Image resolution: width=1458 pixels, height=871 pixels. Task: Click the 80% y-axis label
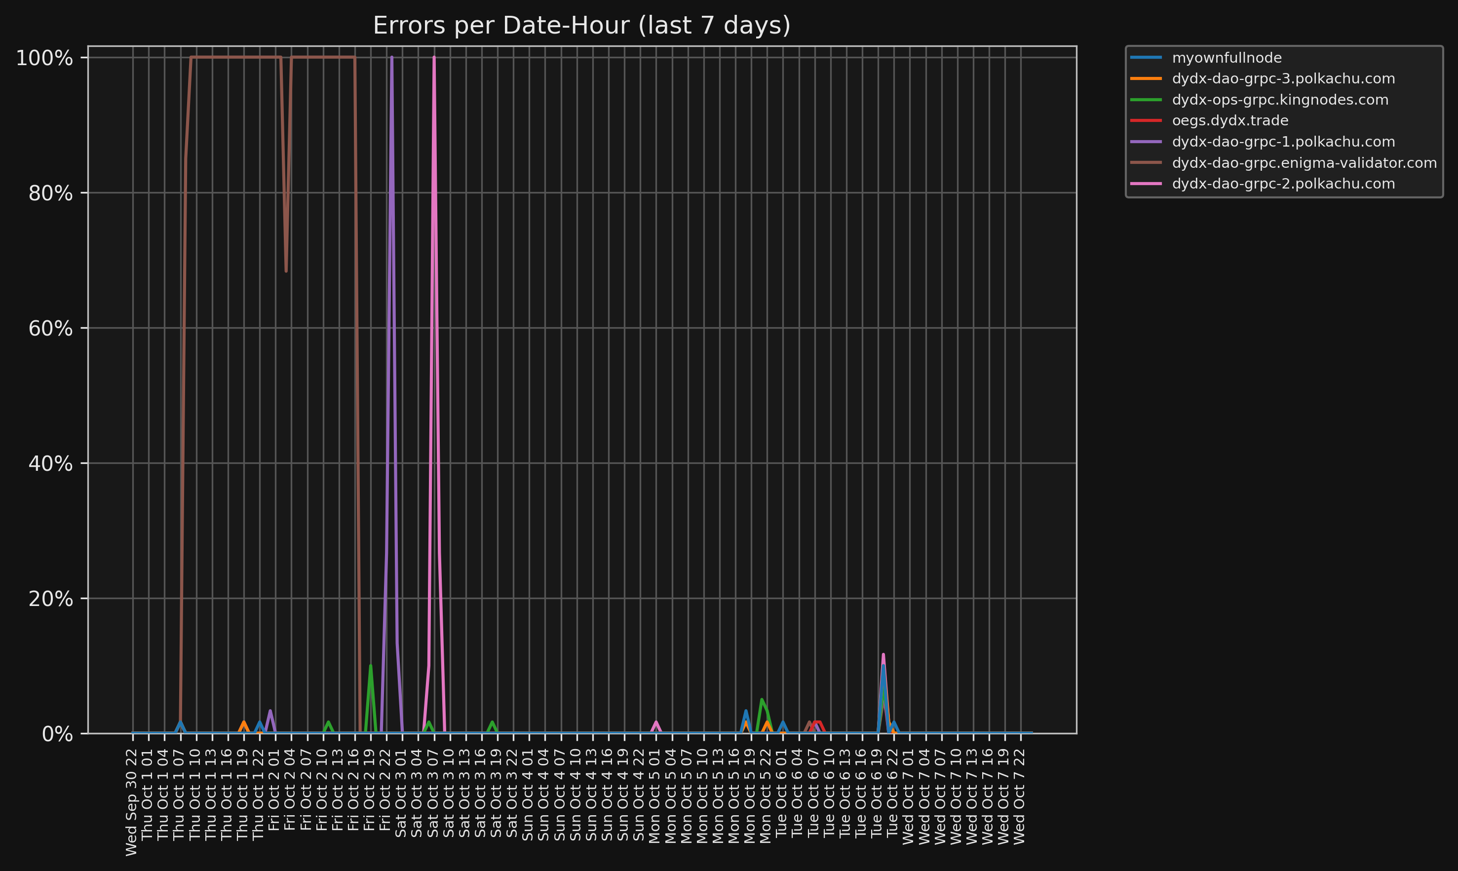pos(51,193)
